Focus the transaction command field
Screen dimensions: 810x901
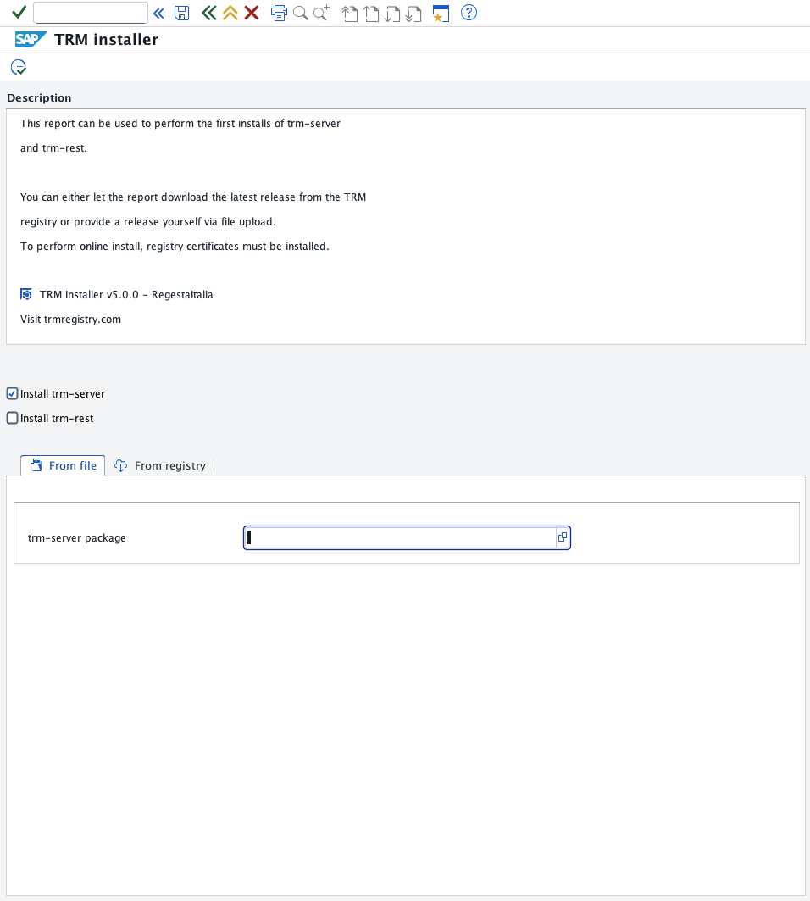click(x=90, y=13)
